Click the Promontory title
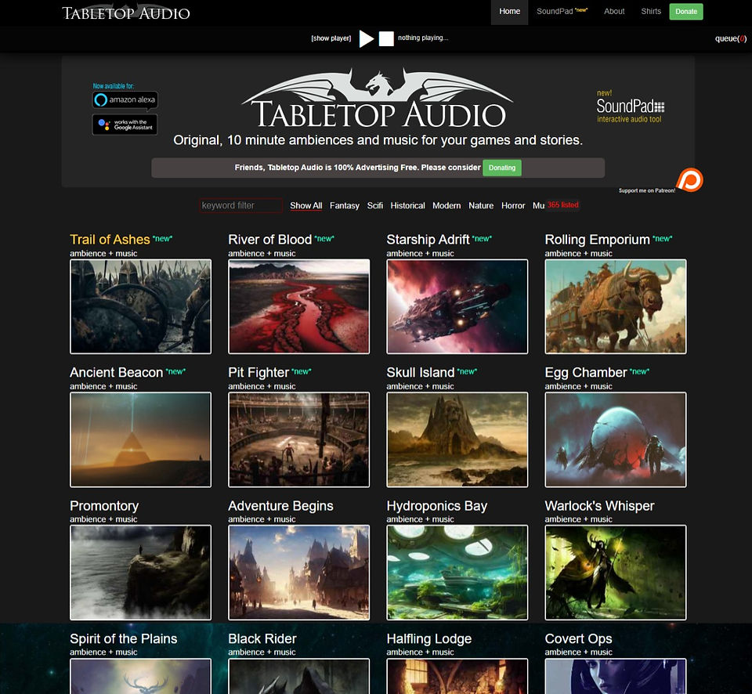 (104, 506)
